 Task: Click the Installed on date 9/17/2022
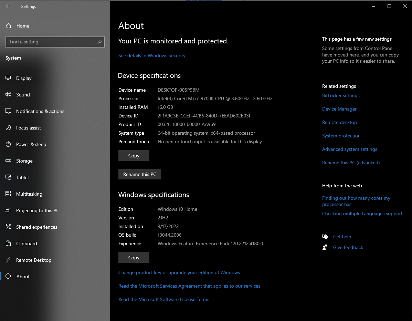168,226
